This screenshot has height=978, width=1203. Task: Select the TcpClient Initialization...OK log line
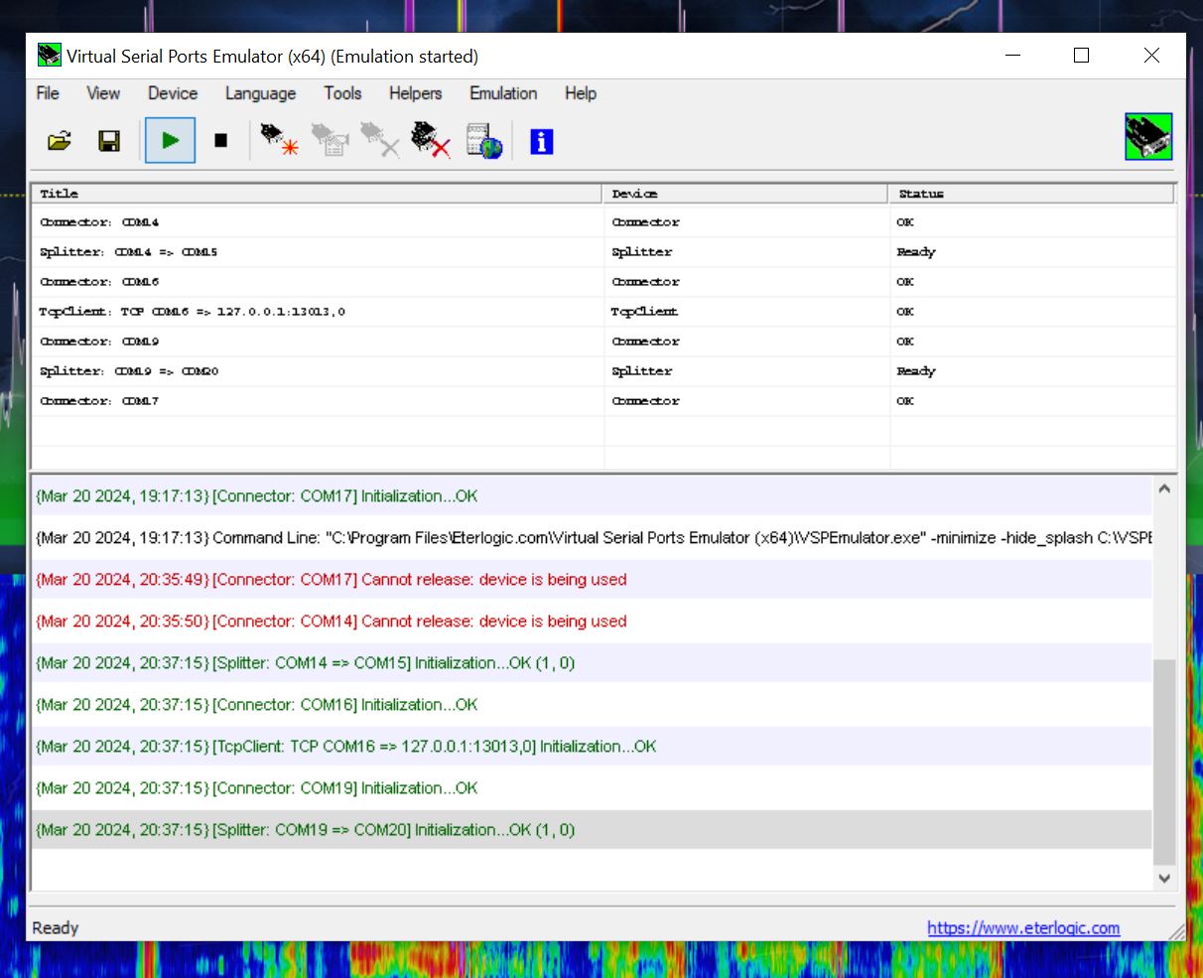click(592, 747)
